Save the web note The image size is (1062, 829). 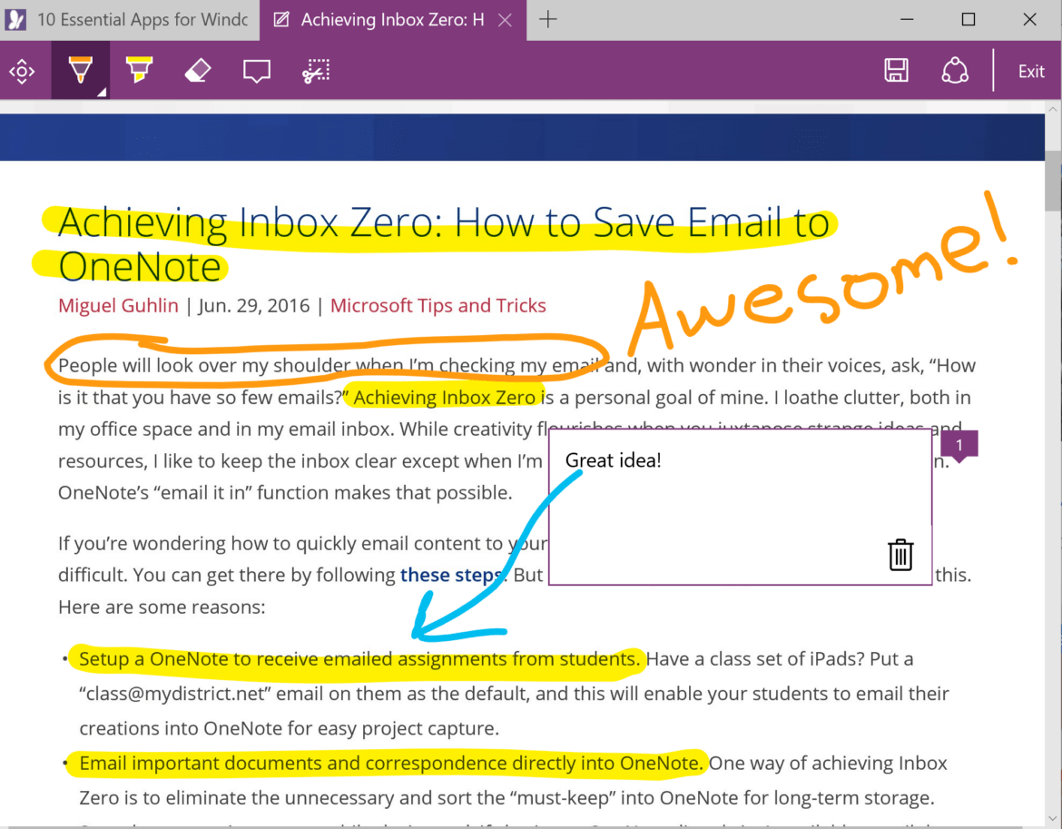[896, 71]
